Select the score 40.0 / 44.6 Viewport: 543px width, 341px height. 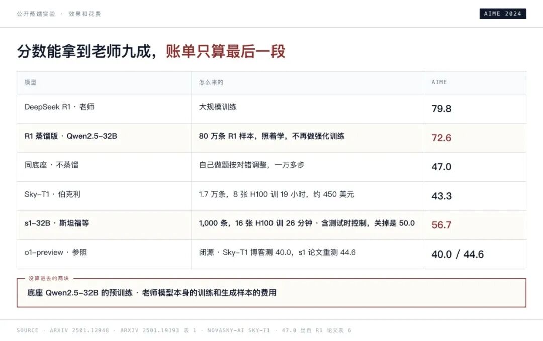click(x=458, y=254)
